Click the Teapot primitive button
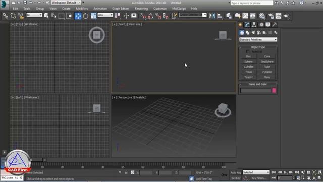This screenshot has height=182, width=323. pyautogui.click(x=249, y=77)
